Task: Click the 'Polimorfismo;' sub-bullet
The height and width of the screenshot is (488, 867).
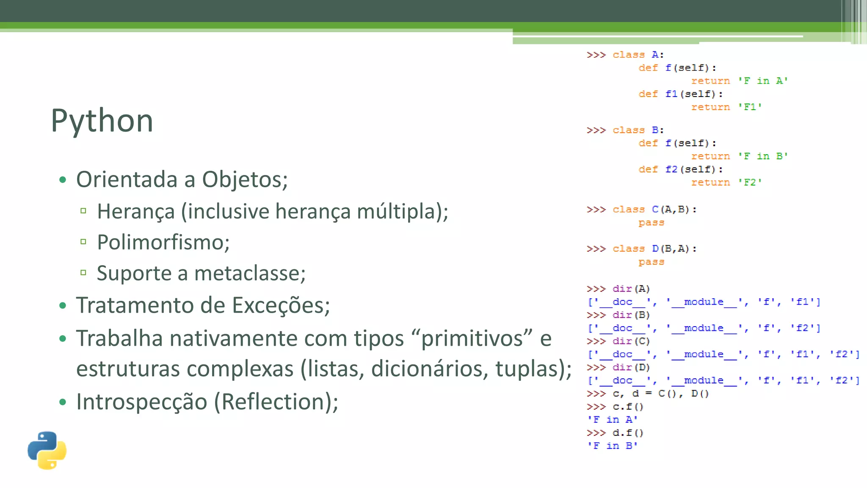Action: tap(163, 242)
